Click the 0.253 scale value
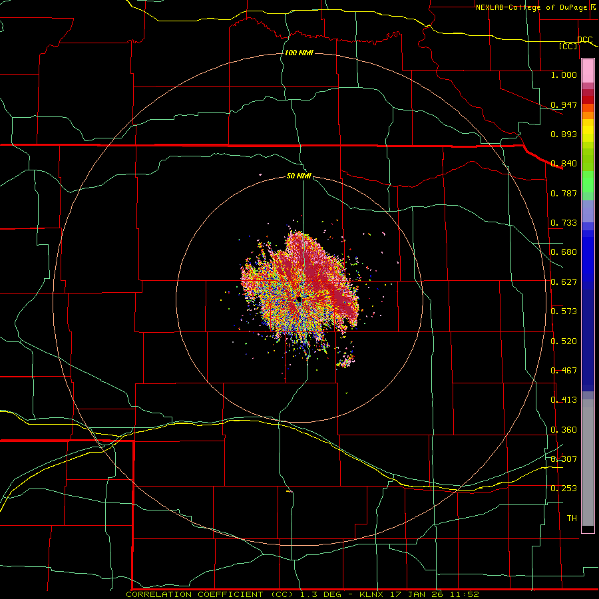Screen dimensions: 599x599 pos(564,489)
